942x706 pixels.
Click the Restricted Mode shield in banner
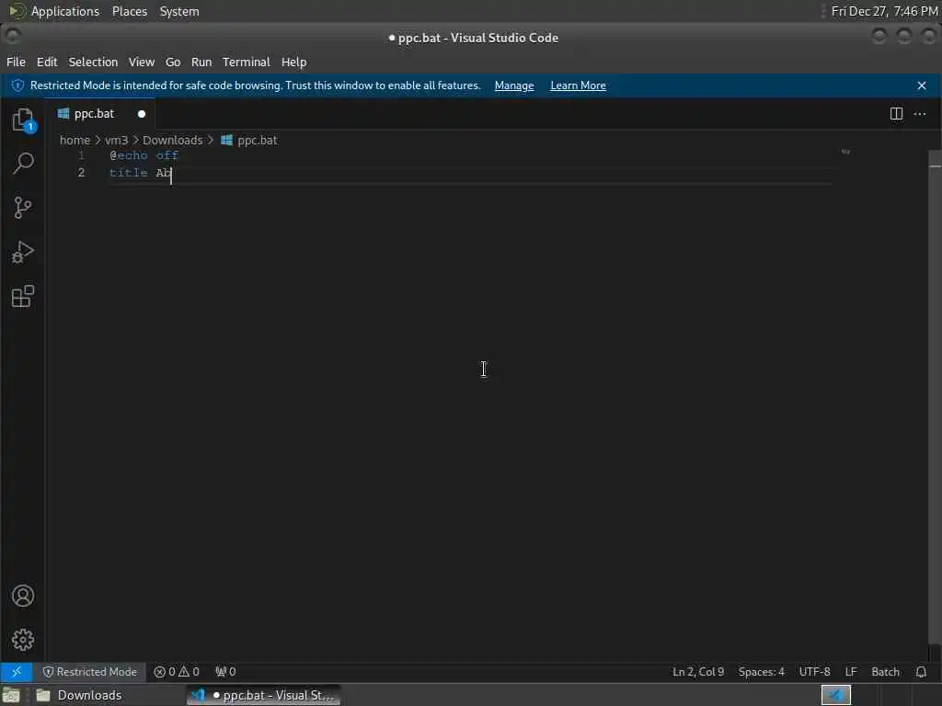(18, 85)
